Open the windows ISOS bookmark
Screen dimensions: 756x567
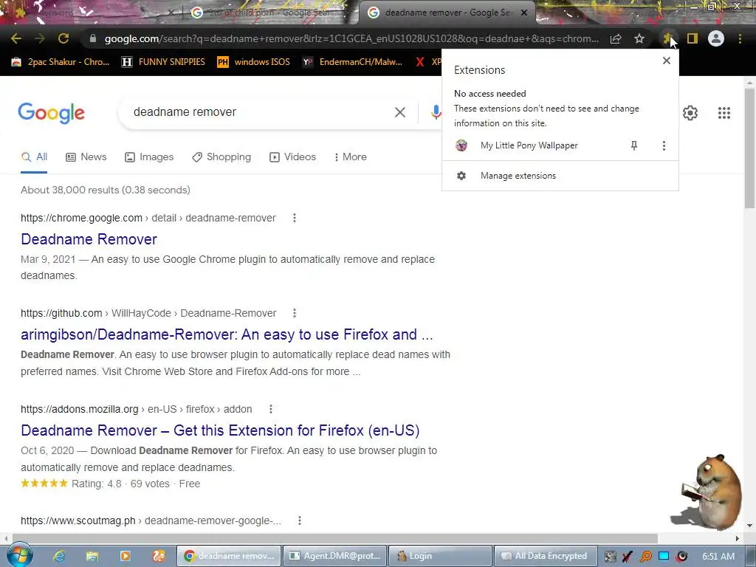point(254,62)
